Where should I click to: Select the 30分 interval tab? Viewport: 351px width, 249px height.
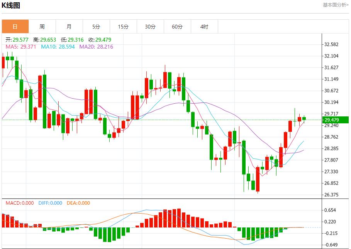point(150,27)
